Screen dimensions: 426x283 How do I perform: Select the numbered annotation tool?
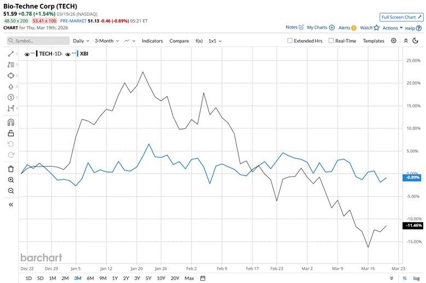pos(10,97)
